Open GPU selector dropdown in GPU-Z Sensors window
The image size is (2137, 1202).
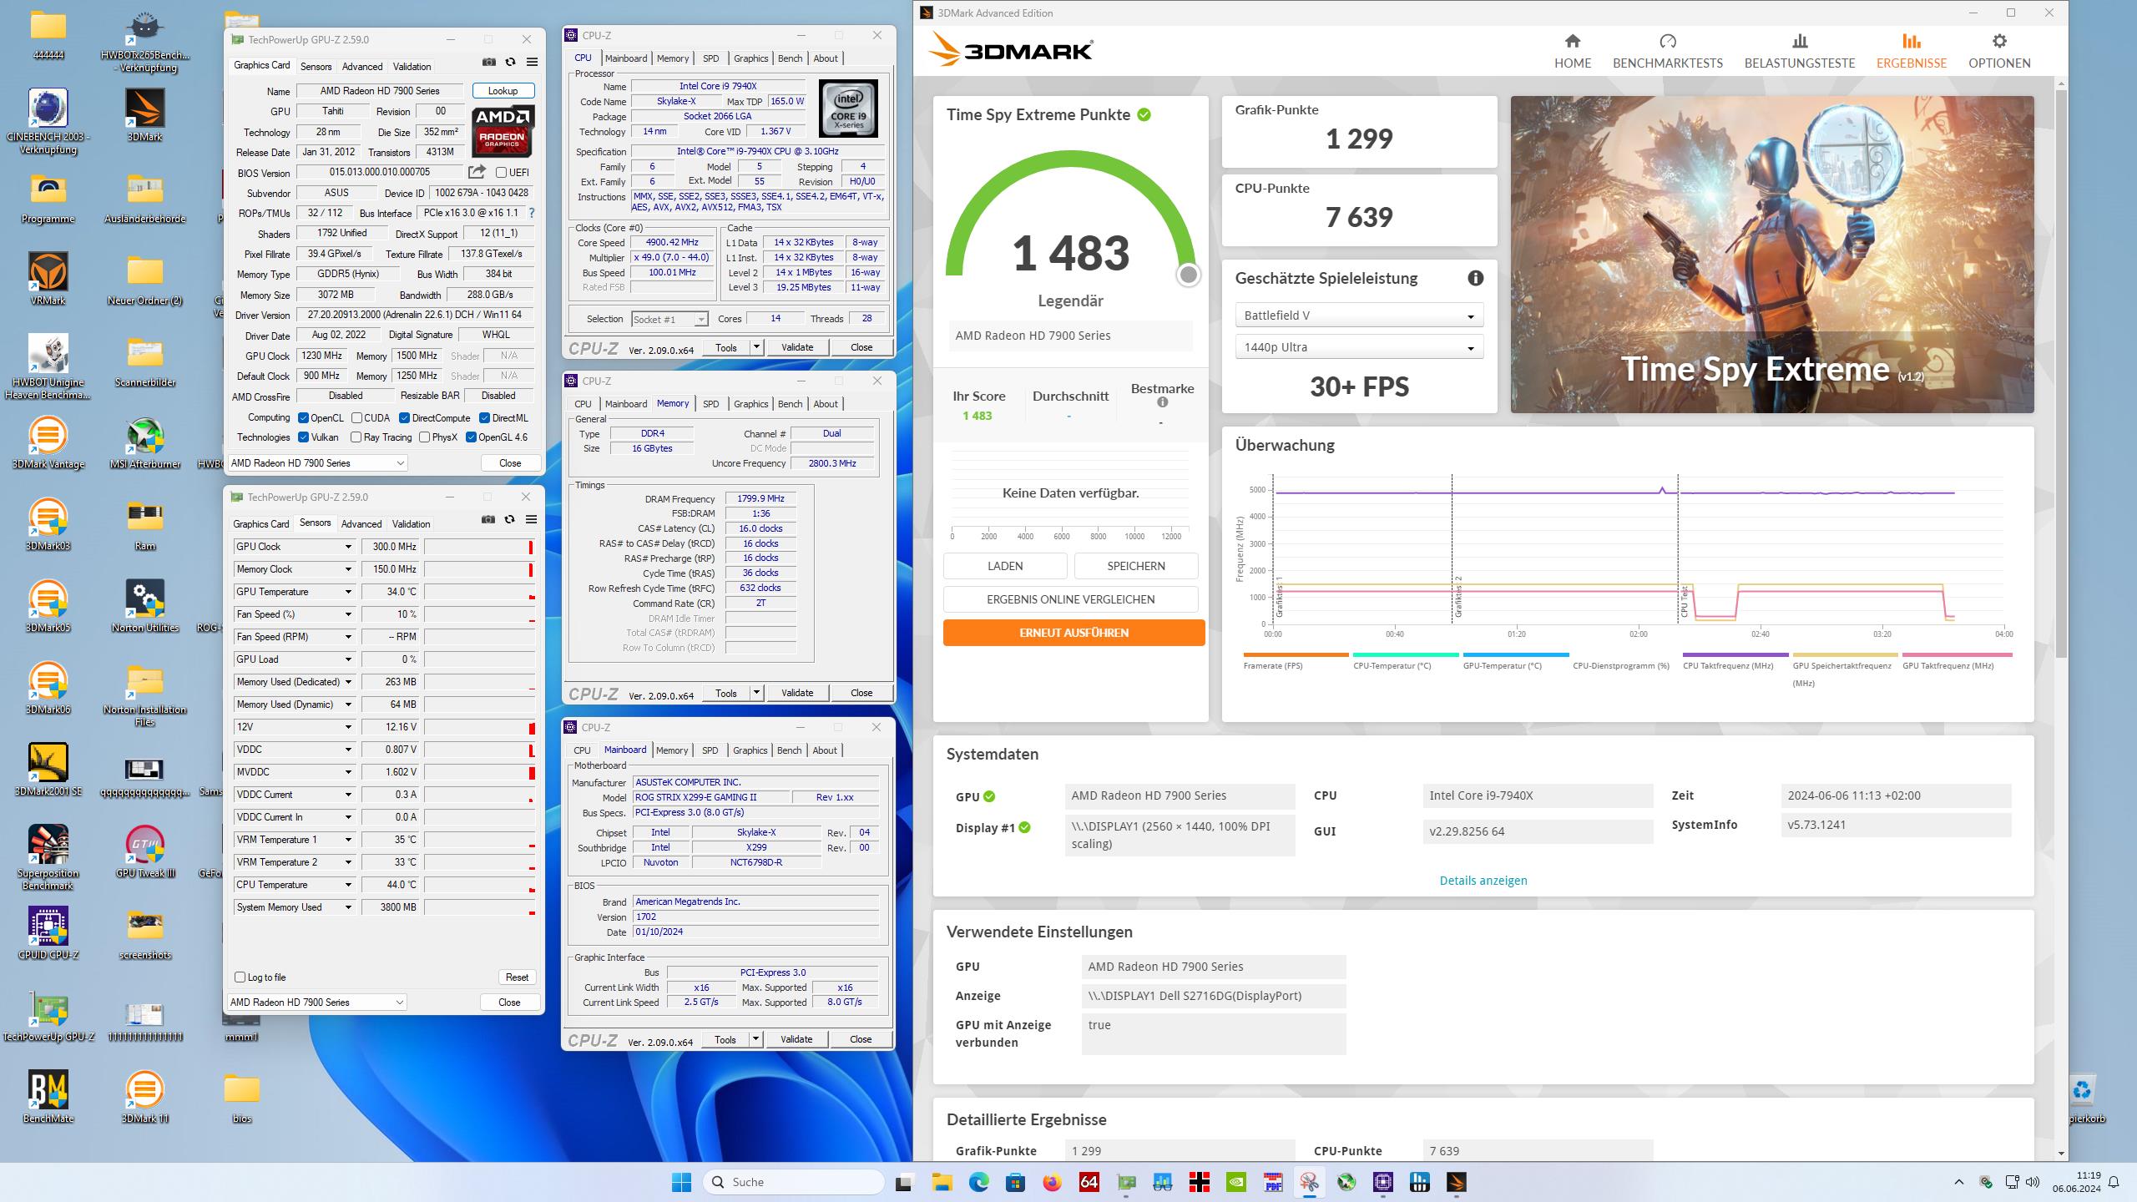[317, 1003]
